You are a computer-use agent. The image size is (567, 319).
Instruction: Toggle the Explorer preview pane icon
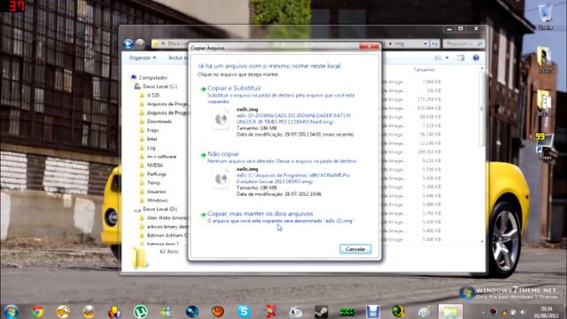point(461,58)
